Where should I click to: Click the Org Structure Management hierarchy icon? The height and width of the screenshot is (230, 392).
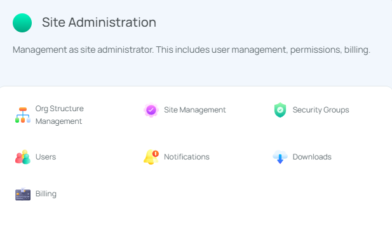coord(23,115)
